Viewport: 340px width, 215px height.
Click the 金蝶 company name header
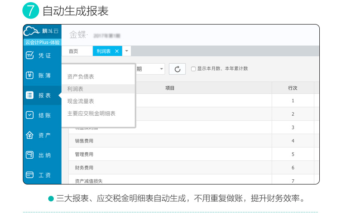pos(78,35)
